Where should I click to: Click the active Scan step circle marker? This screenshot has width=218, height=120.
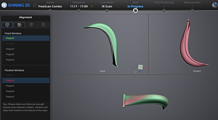coord(135,11)
